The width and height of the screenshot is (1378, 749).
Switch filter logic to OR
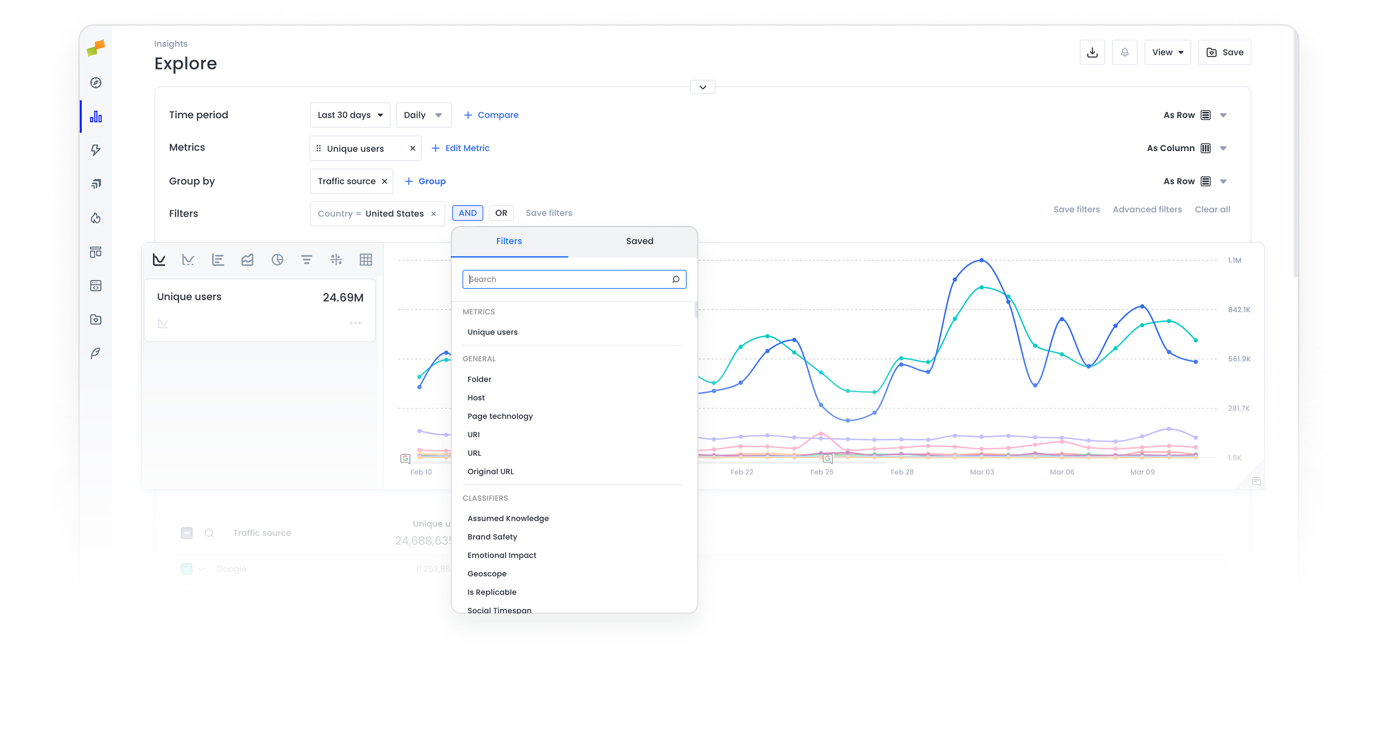point(501,213)
